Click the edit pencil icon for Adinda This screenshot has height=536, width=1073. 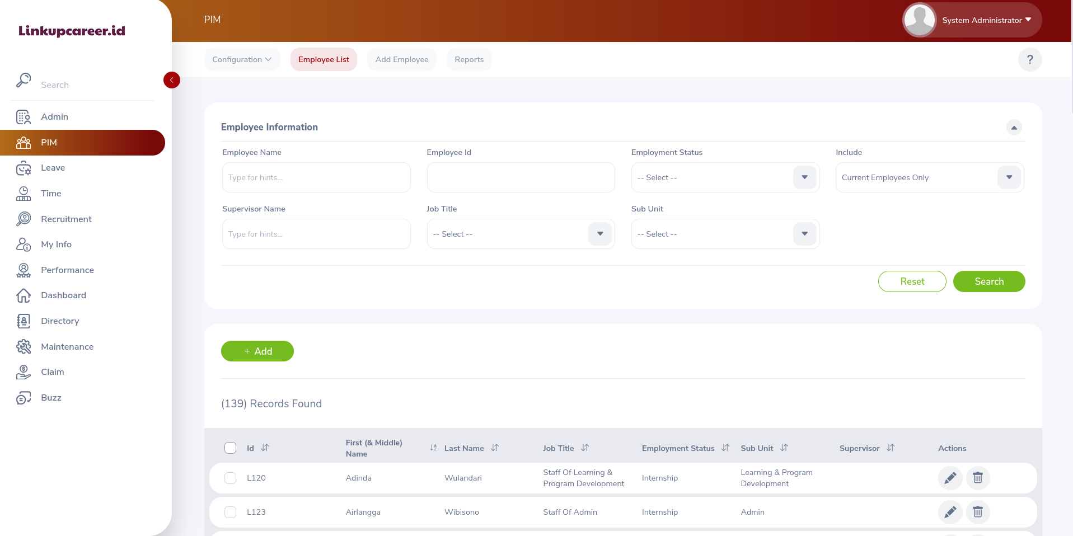(x=950, y=478)
